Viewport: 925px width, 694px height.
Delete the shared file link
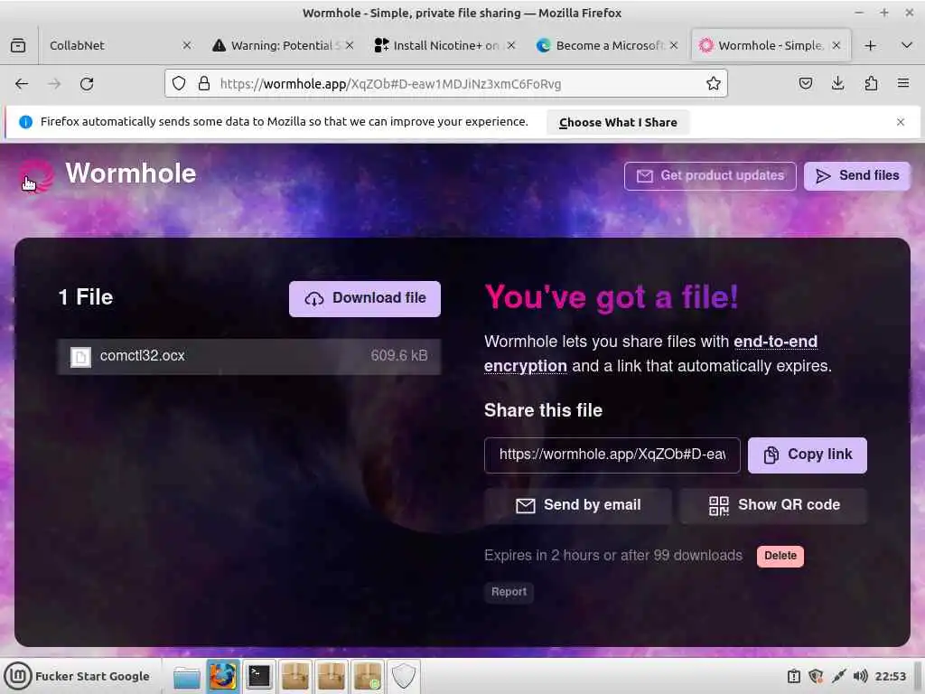click(780, 556)
